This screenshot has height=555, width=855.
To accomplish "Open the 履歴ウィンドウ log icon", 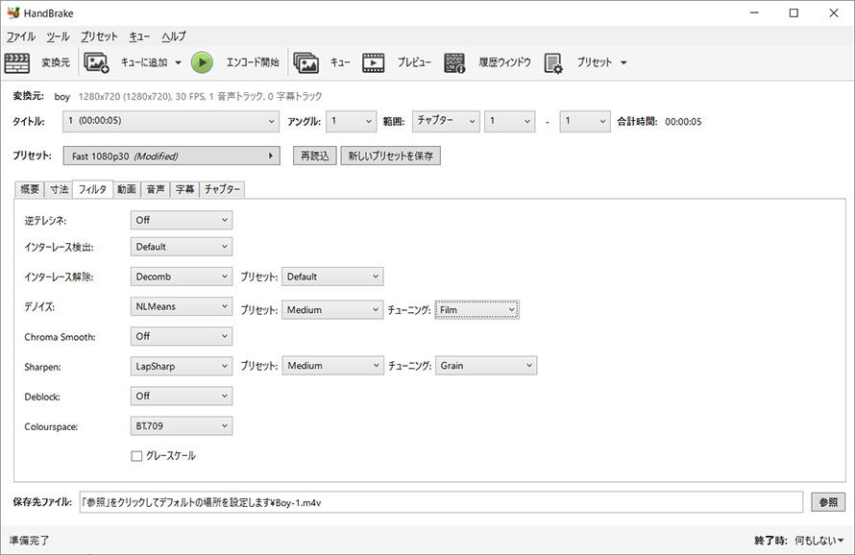I will coord(454,62).
